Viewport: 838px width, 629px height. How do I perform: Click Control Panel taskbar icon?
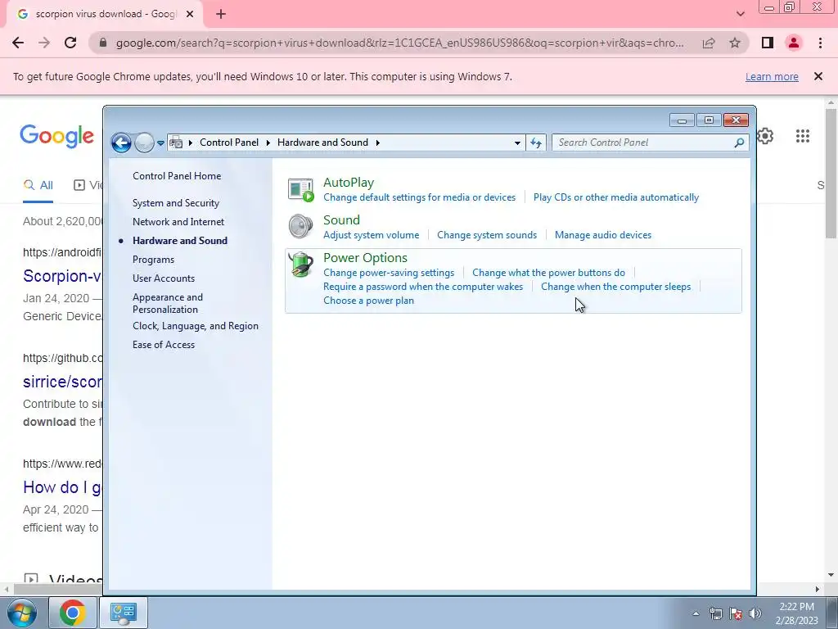(123, 613)
